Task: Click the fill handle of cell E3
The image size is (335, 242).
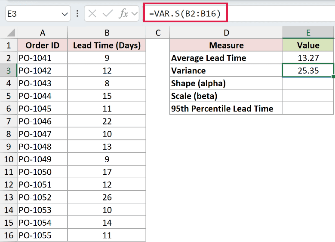Action: (x=333, y=76)
